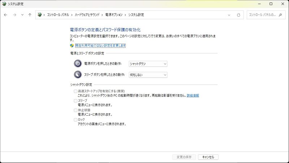
Task: Click the address bar control panel icon
Action: [x=40, y=15]
